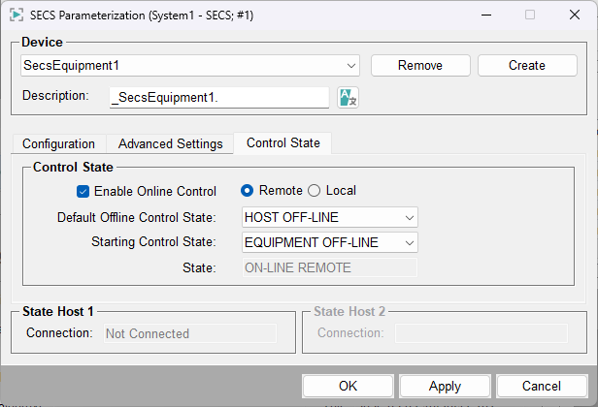The width and height of the screenshot is (598, 407).
Task: Select the Remote radio button
Action: click(x=248, y=191)
